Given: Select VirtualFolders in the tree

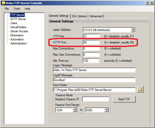Looking at the screenshot, I should click(18, 27).
